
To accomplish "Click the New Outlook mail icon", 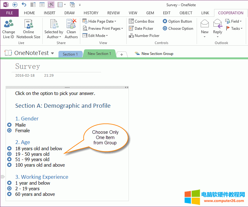I will (x=204, y=24).
